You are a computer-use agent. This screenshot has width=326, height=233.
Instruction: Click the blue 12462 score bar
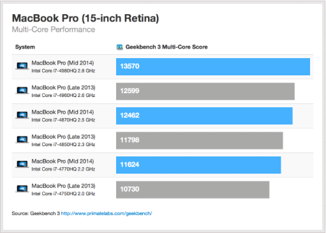204,116
